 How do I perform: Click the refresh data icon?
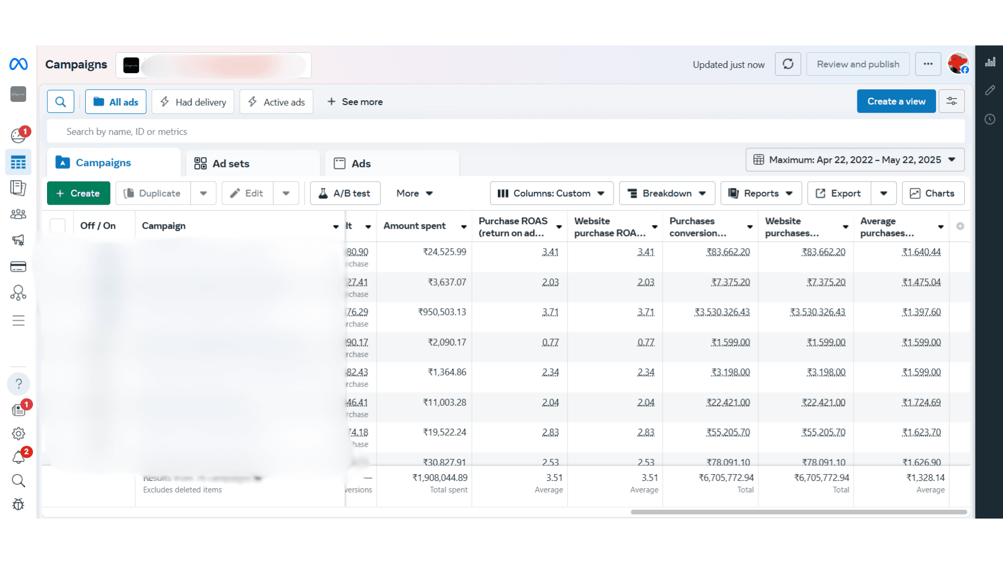(x=788, y=64)
